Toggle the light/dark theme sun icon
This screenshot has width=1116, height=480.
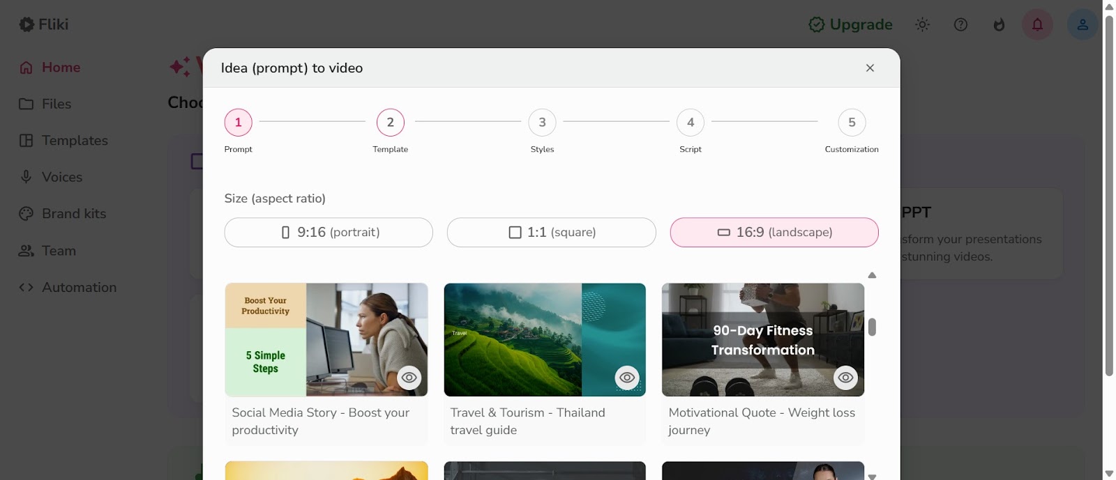923,24
